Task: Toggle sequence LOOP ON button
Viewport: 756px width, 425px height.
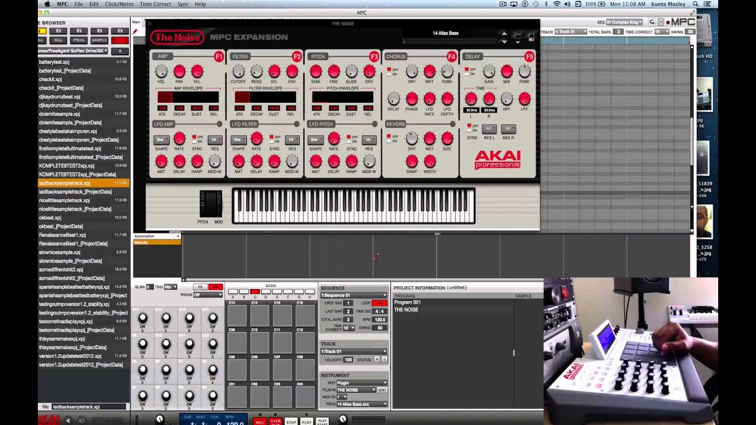Action: pyautogui.click(x=379, y=303)
